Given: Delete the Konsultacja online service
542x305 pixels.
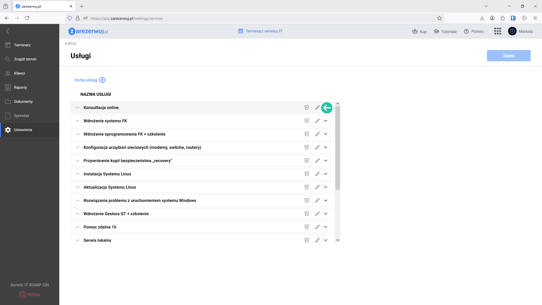Looking at the screenshot, I should pos(307,108).
